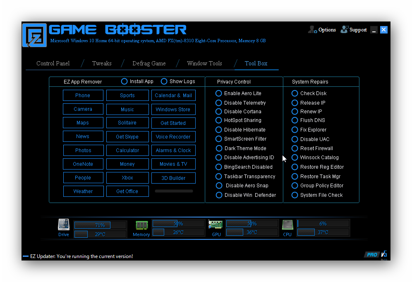Click the PRO badge icon

(x=372, y=254)
